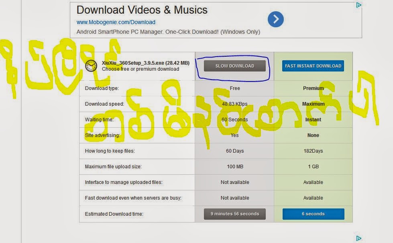Click Available in the Fast download row
Image resolution: width=393 pixels, height=243 pixels.
313,198
